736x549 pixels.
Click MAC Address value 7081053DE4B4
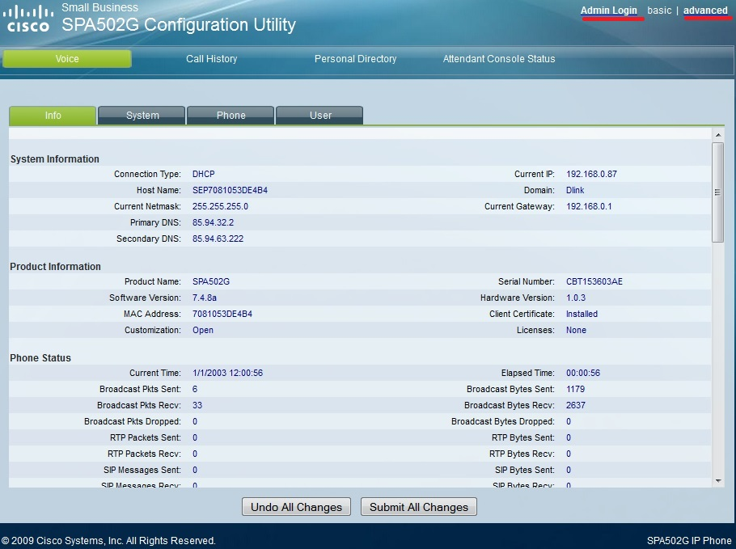click(222, 314)
